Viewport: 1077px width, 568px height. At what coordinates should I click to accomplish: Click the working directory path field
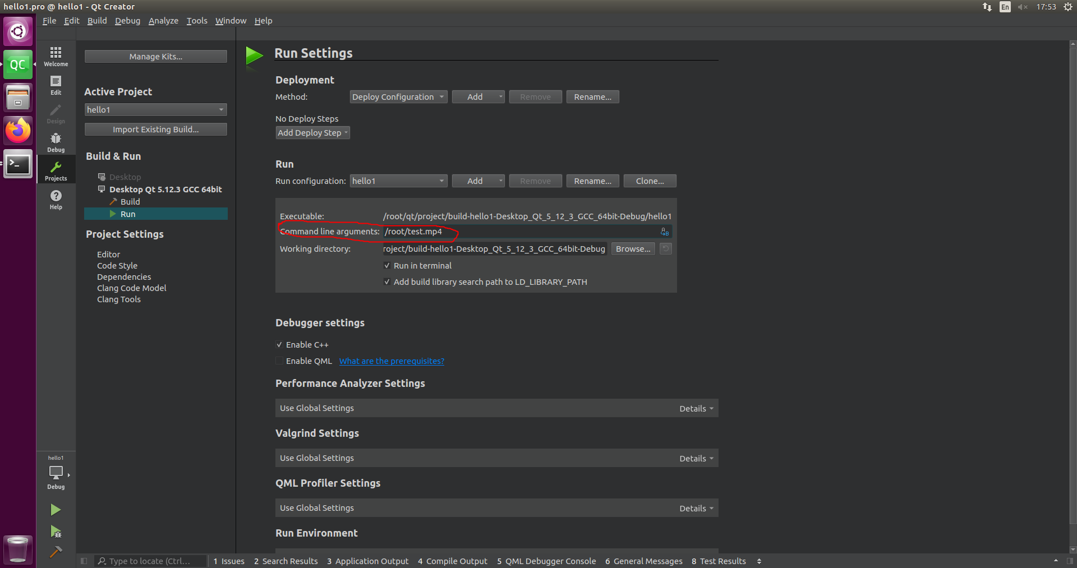click(494, 249)
